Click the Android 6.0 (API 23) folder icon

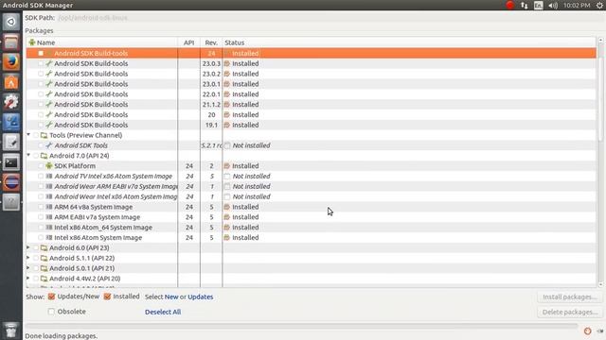45,247
